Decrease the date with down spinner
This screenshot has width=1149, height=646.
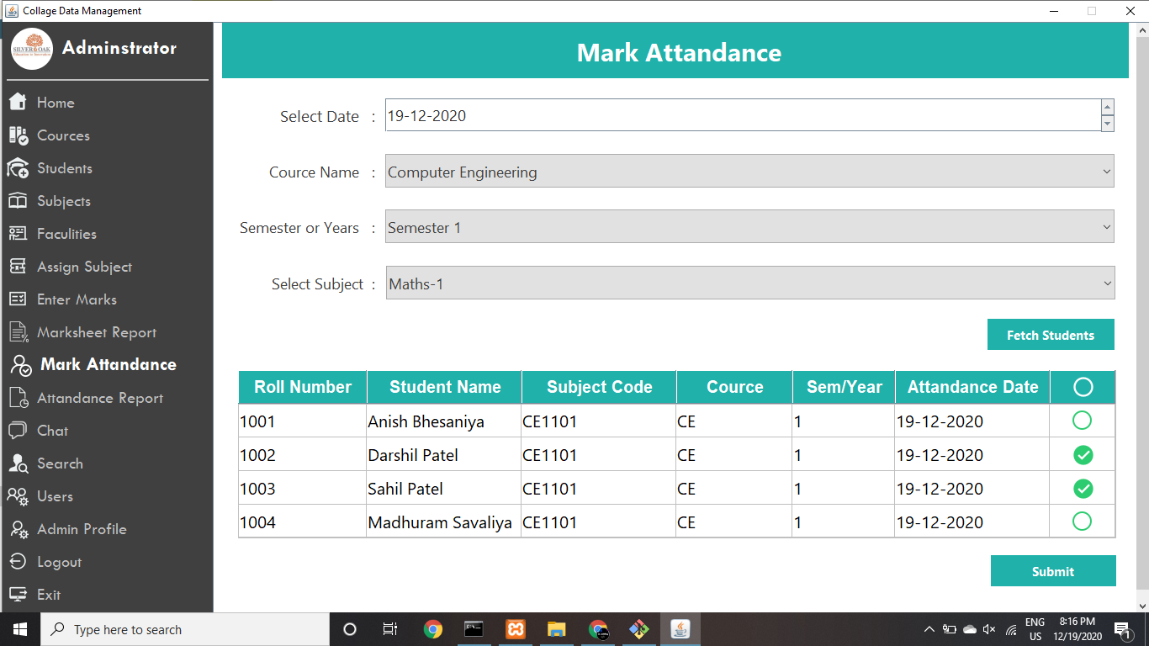coord(1108,124)
